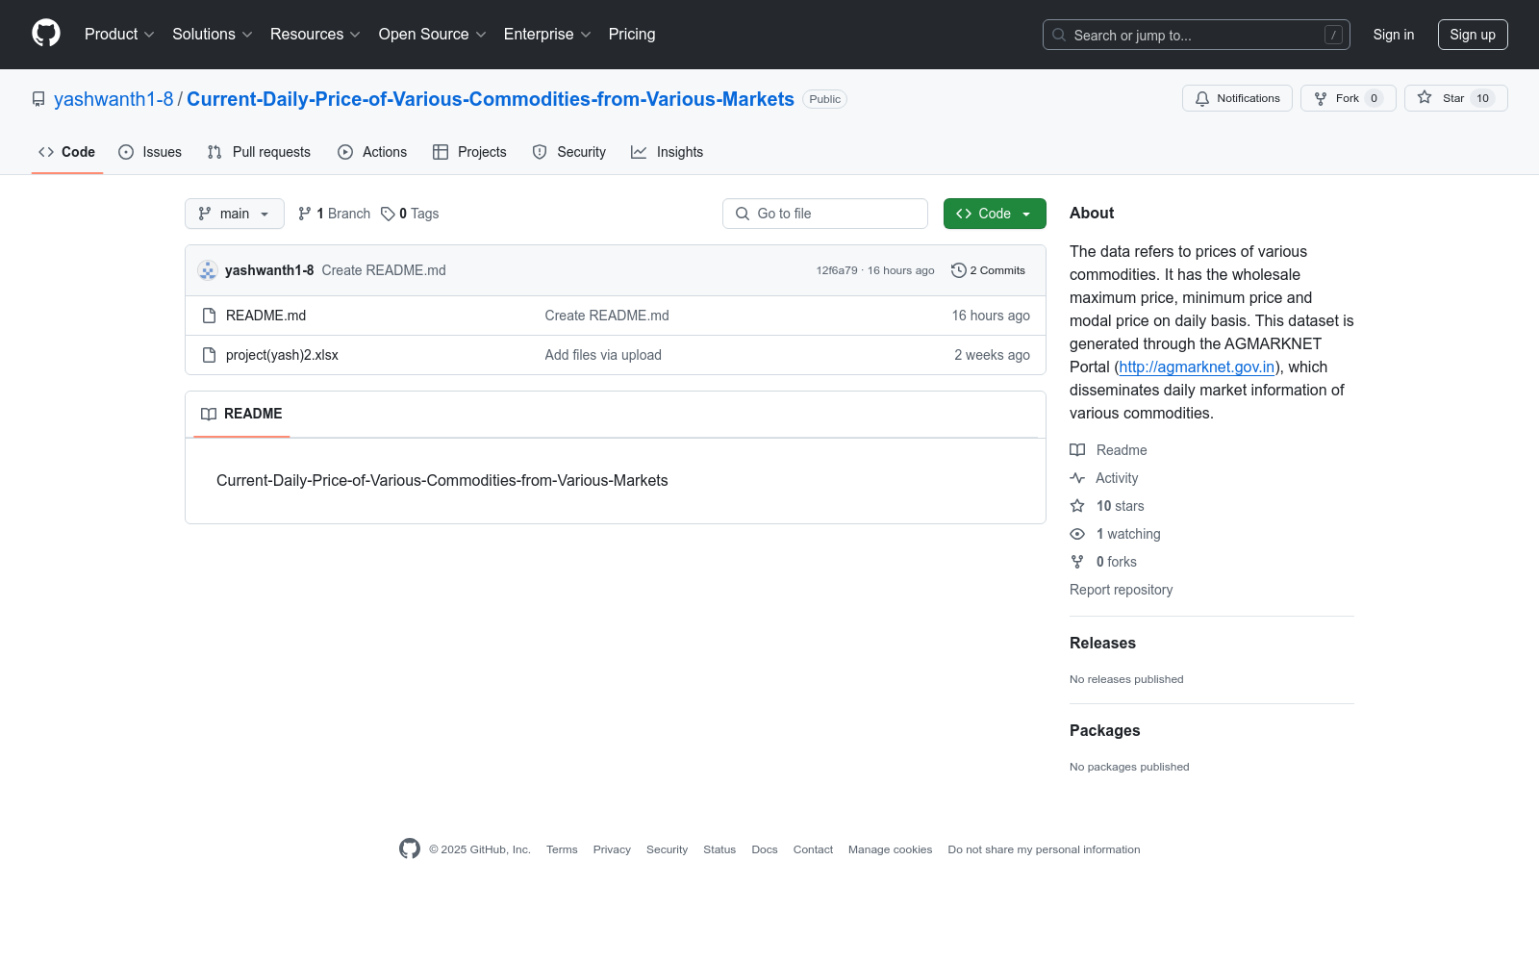Viewport: 1539px width, 962px height.
Task: Click the README.md file icon
Action: (x=209, y=316)
